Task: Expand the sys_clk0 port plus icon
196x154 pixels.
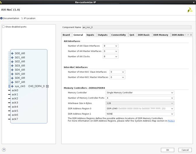Action: pos(12,86)
